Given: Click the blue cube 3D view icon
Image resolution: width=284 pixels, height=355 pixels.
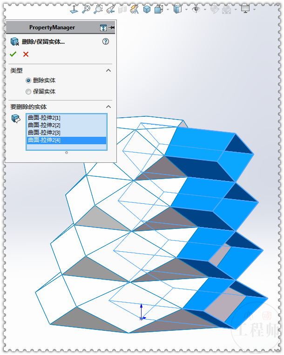Looking at the screenshot, I should (147, 9).
